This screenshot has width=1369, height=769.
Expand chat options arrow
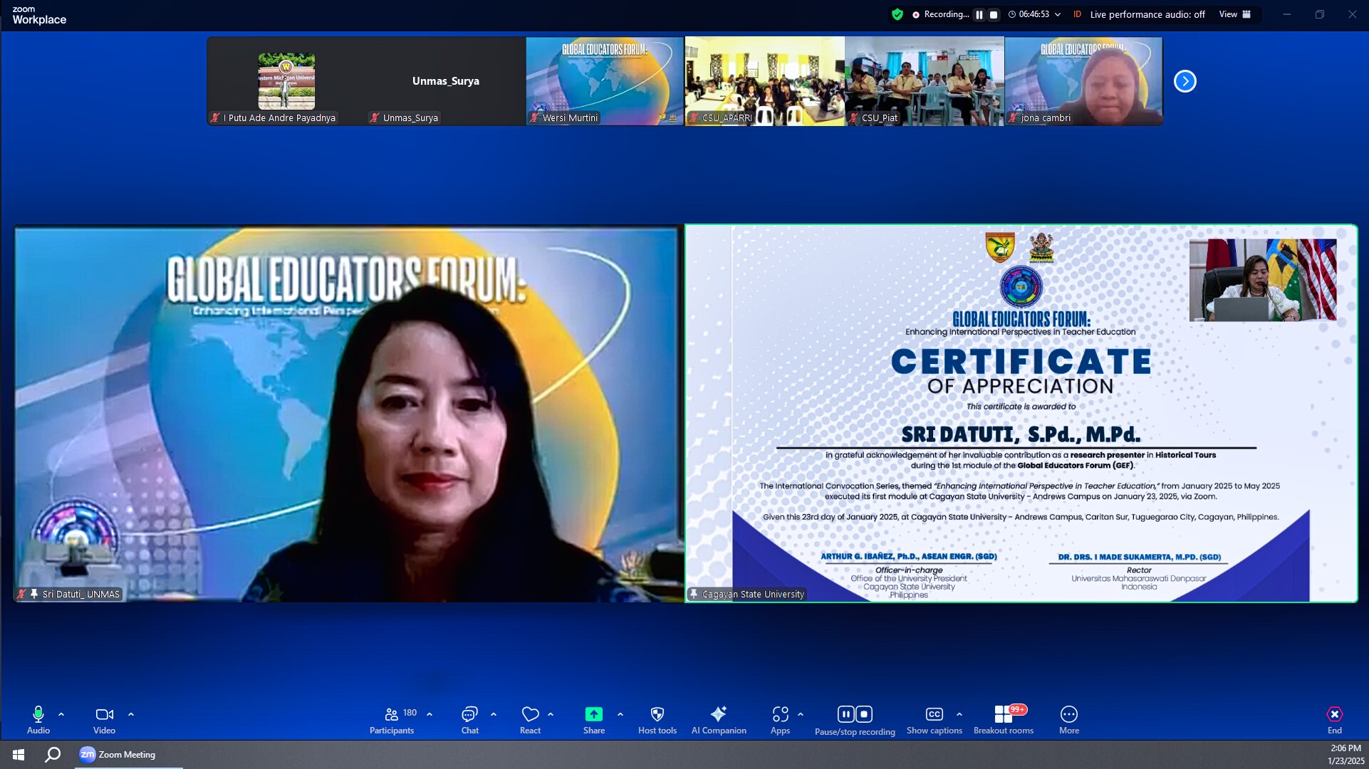[x=494, y=714]
